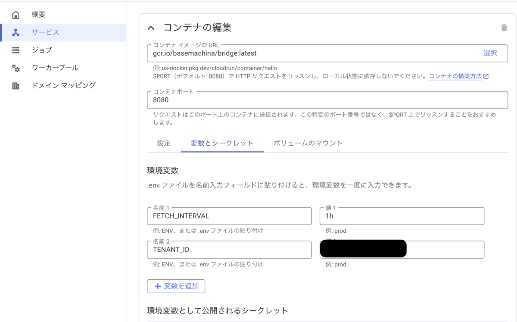Screen dimensions: 517x322
Task: Click the サービス icon in sidebar
Action: (x=16, y=33)
